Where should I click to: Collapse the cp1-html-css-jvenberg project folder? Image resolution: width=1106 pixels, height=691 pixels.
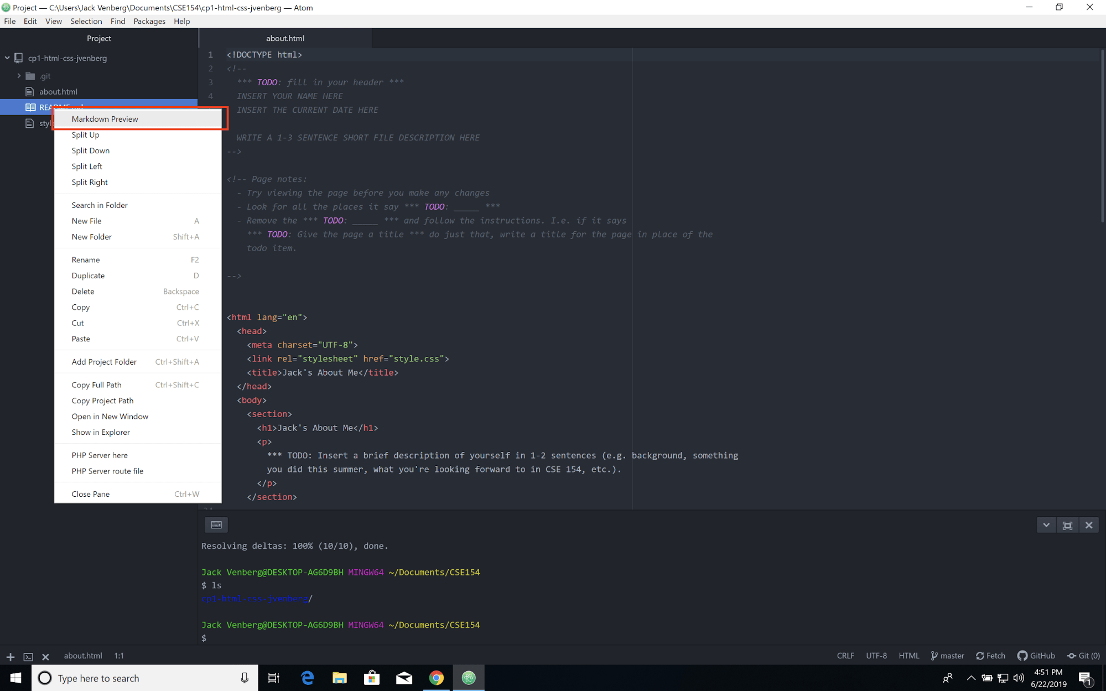[x=8, y=58]
